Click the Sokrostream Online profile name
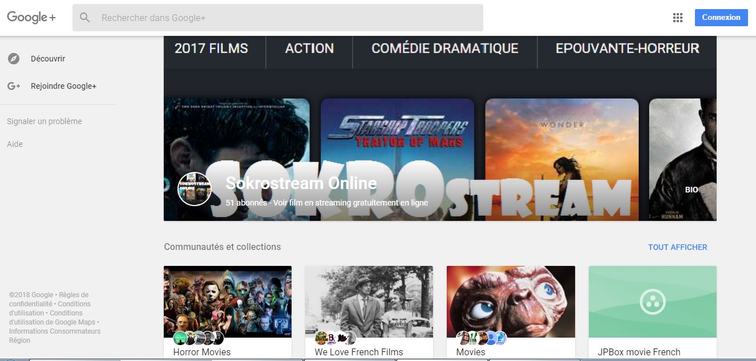756x361 pixels. click(x=301, y=183)
